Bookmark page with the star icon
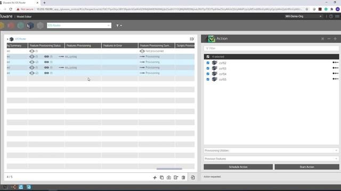The image size is (341, 191). (307, 9)
